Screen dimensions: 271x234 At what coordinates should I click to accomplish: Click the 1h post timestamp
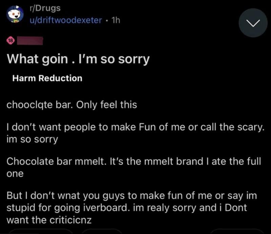(116, 20)
